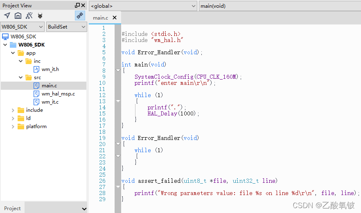Viewport: 361px width, 213px height.
Task: Click the C file icon beside wm_it.c
Action: coord(36,102)
